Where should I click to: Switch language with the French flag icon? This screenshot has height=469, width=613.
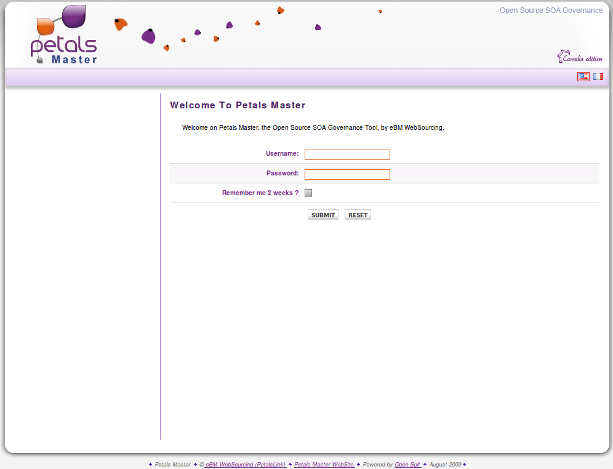click(598, 76)
